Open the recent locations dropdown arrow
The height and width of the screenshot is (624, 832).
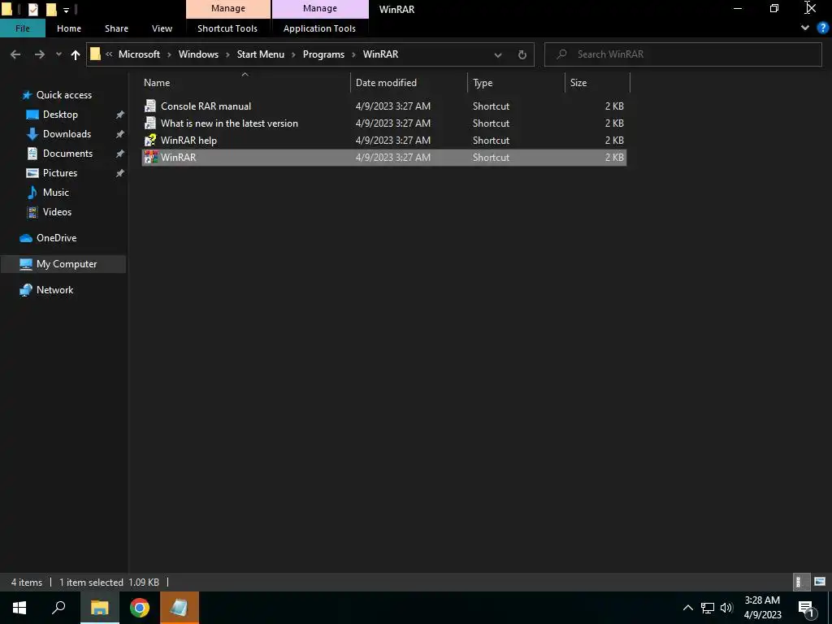click(58, 54)
